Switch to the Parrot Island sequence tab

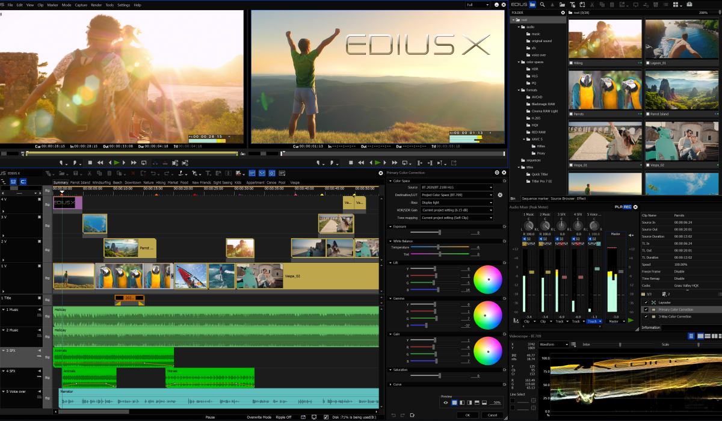point(80,182)
